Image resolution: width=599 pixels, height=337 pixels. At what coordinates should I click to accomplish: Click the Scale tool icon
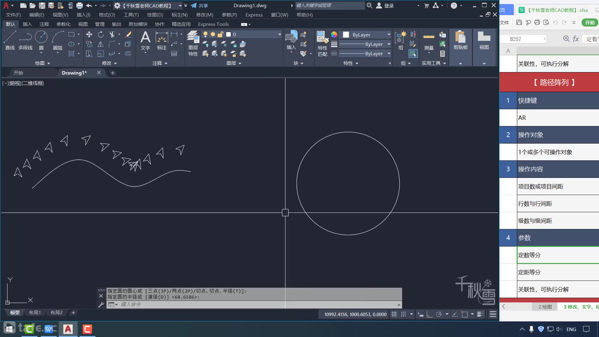[100, 54]
